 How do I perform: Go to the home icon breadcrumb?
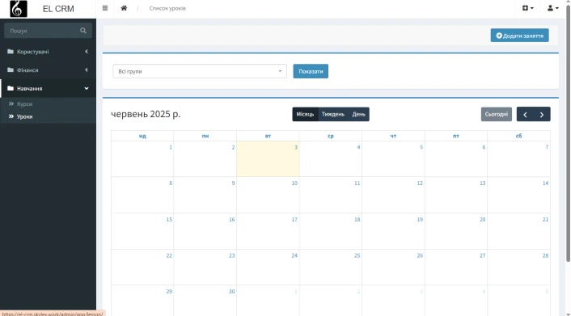[124, 8]
